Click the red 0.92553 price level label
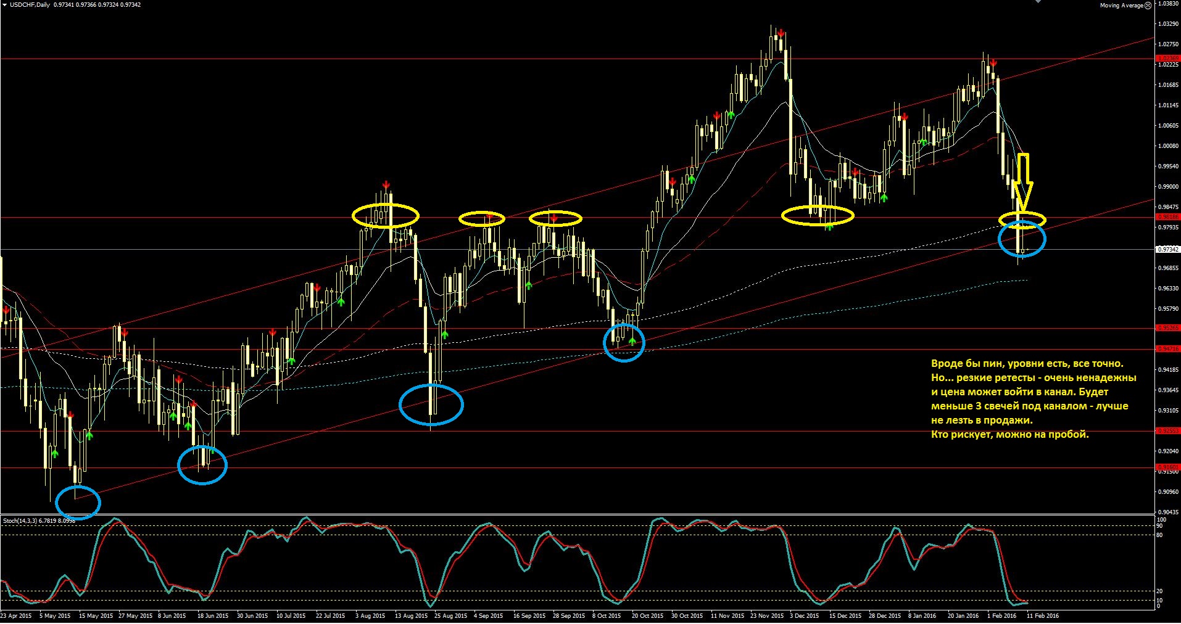Screen dimensions: 1181x624 (x=1167, y=431)
